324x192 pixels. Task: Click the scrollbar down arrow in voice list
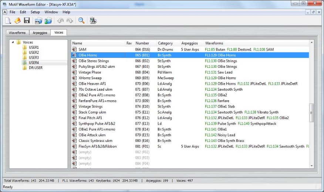click(x=311, y=166)
